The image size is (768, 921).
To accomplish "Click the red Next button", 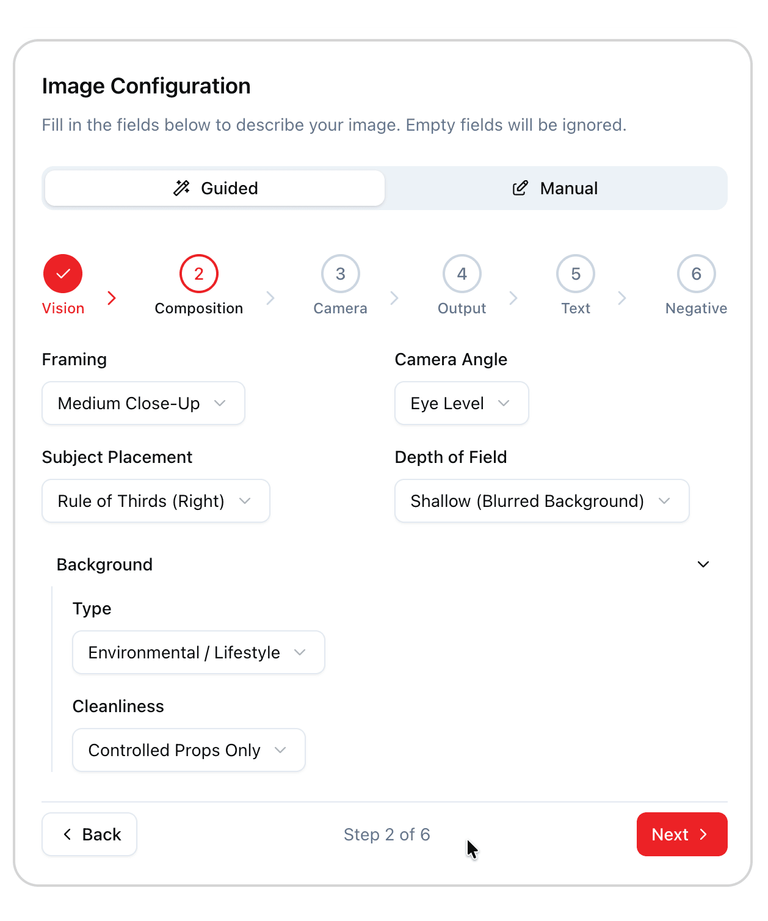I will point(681,834).
